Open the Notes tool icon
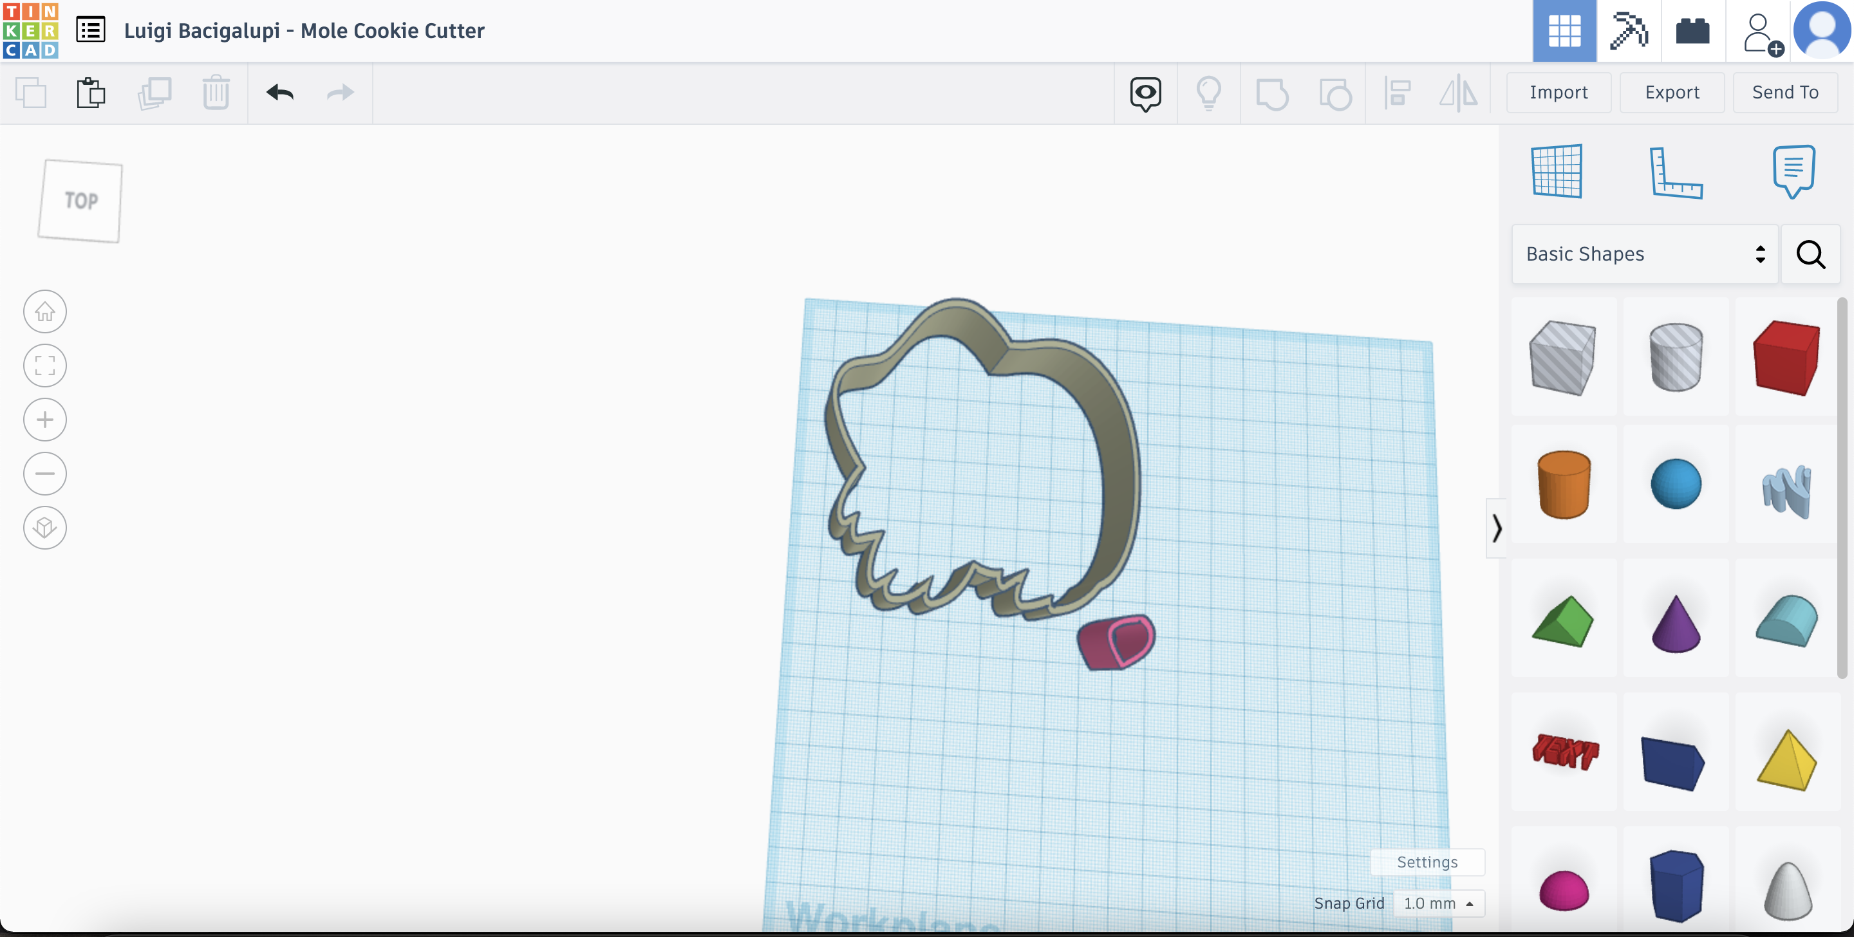The image size is (1854, 937). pyautogui.click(x=1793, y=171)
